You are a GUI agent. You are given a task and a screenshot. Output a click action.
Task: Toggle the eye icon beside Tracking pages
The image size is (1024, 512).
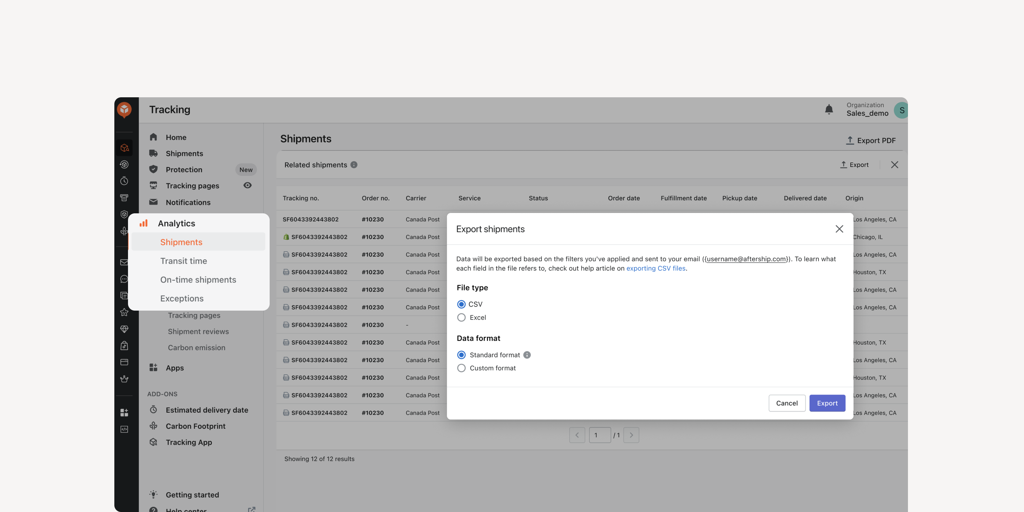(x=247, y=185)
